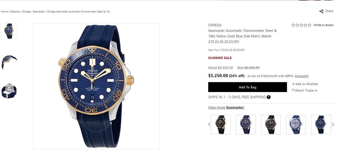Click the Watch Trade-in refresh icon
This screenshot has height=155, width=342.
(293, 90)
